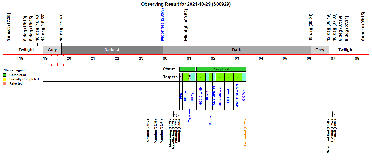Click the Grey band preceding Darkest
The image size is (372, 160).
52,50
